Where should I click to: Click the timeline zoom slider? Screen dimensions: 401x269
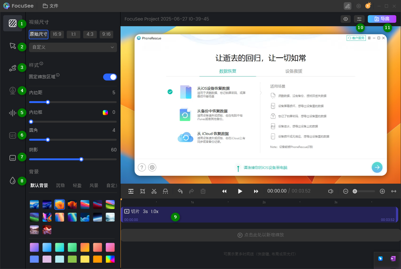click(364, 191)
